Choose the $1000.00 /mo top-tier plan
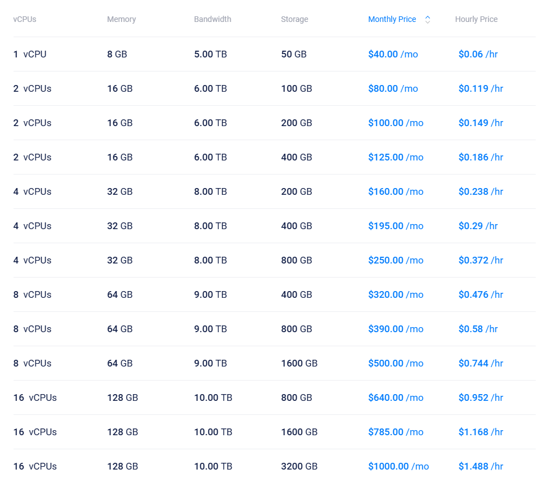 coord(398,467)
